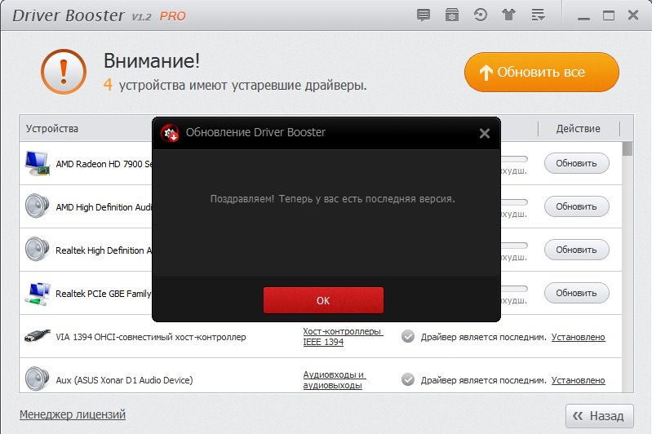Click the AMD Radeon HD 7900 device name
This screenshot has width=652, height=434.
[104, 164]
